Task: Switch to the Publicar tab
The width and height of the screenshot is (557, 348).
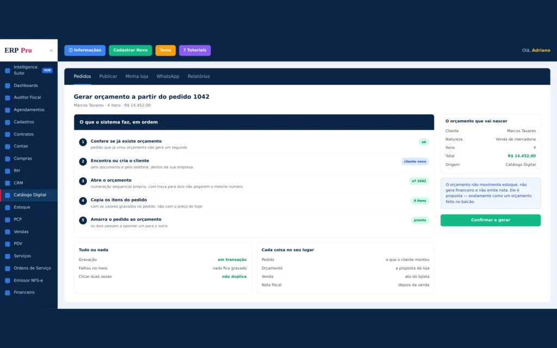Action: (x=108, y=76)
